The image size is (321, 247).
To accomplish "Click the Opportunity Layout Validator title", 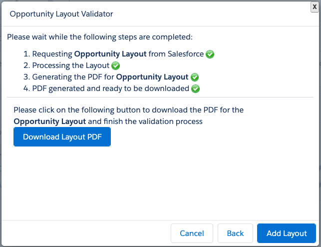I will click(61, 14).
